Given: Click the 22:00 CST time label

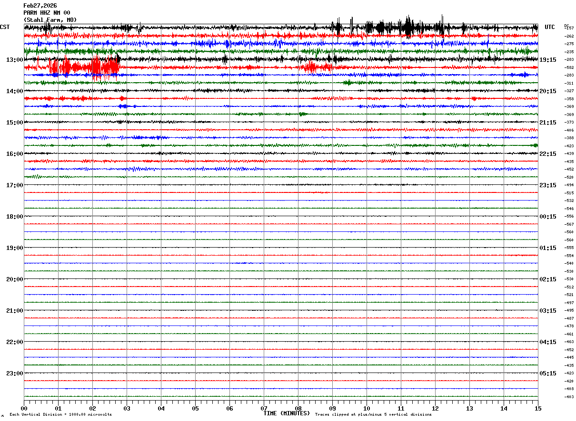Looking at the screenshot, I should [x=15, y=342].
